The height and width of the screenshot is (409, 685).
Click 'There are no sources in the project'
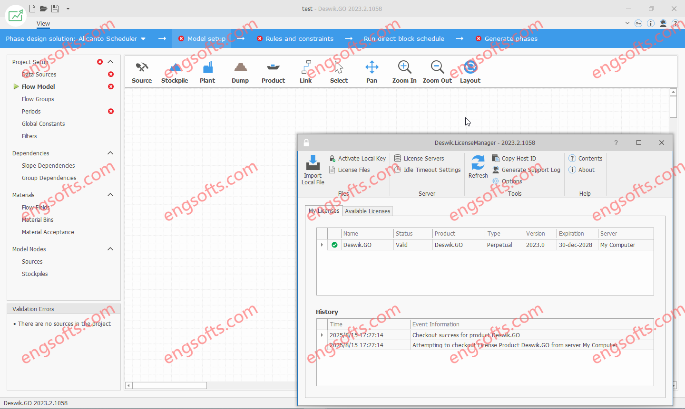click(64, 323)
